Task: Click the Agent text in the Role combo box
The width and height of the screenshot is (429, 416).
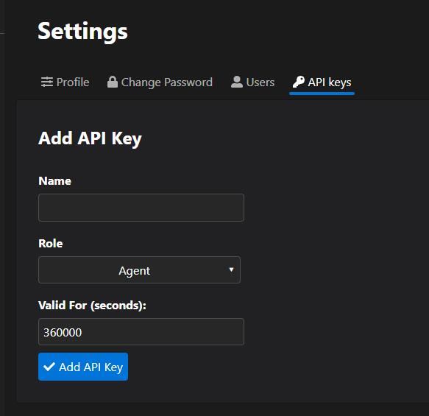Action: pyautogui.click(x=135, y=271)
